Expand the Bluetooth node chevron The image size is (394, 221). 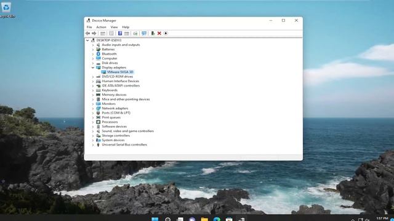tap(93, 54)
